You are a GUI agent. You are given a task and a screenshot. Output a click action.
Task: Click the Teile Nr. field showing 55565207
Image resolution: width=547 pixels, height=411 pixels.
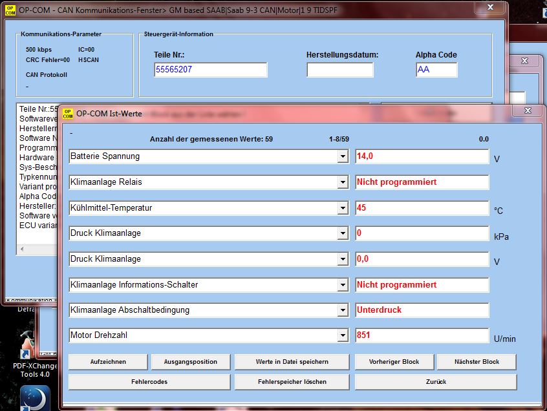click(x=211, y=70)
